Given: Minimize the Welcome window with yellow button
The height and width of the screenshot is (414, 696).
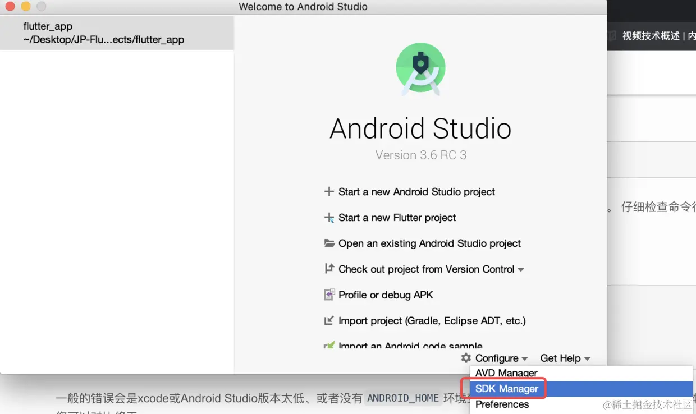Looking at the screenshot, I should [25, 7].
